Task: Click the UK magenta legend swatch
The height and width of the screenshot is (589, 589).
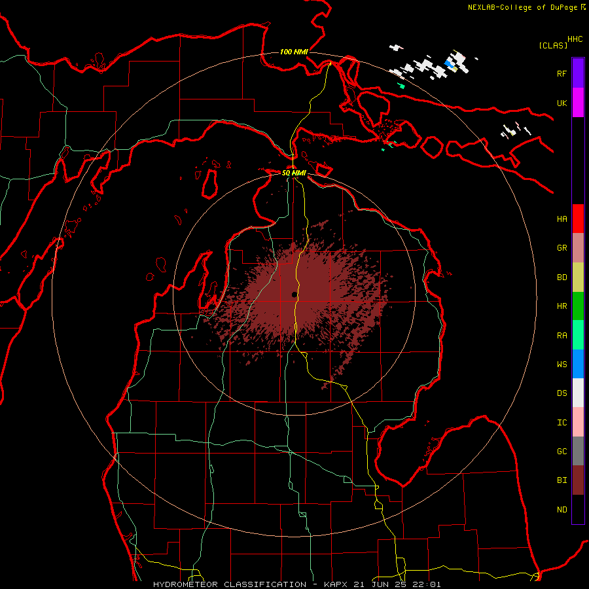Action: (578, 102)
